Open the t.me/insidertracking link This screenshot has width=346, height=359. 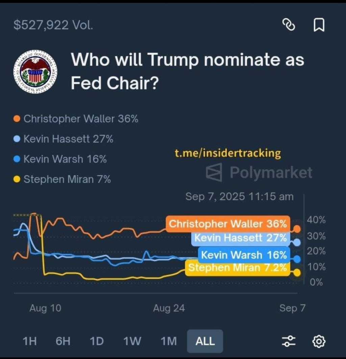point(228,153)
